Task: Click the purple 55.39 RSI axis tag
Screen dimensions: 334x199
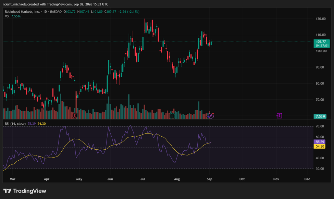Action: click(x=320, y=142)
